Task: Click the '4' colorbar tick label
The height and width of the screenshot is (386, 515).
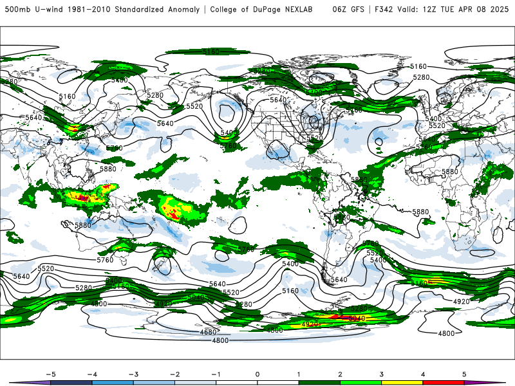Action: pos(423,374)
